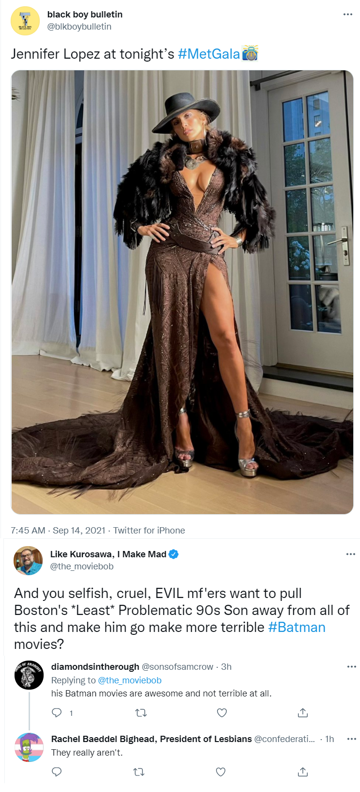Reply to diamondsintherough's comment
This screenshot has width=360, height=792.
coord(57,712)
